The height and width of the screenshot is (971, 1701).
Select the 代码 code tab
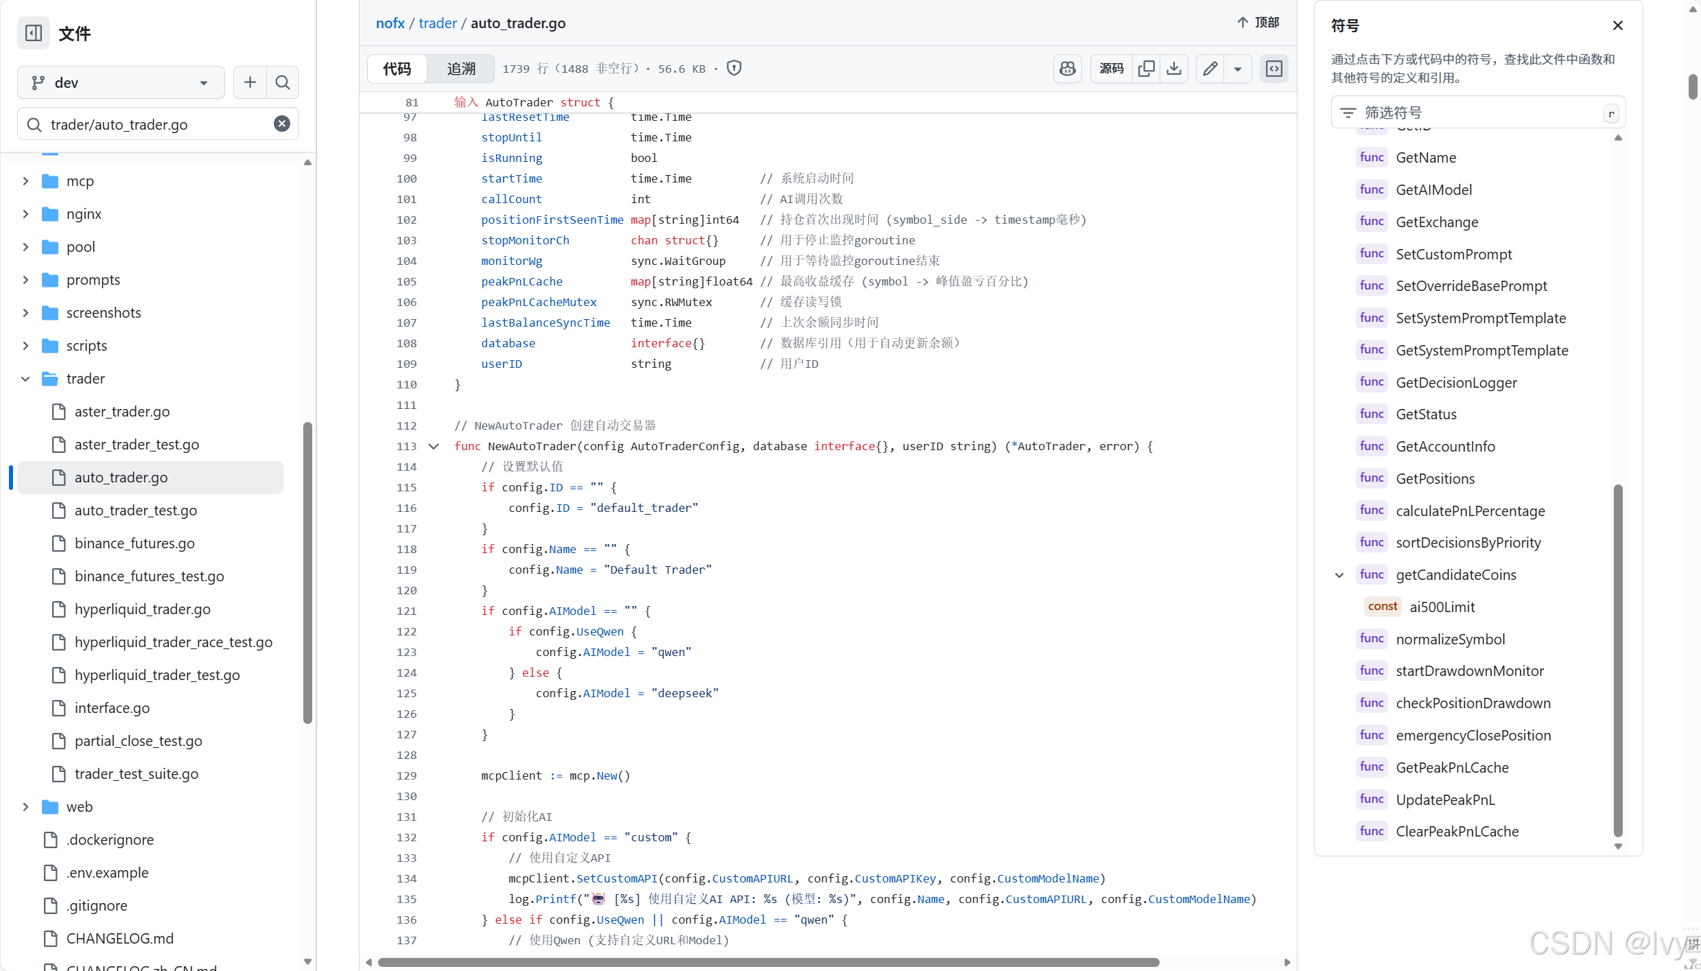coord(397,69)
